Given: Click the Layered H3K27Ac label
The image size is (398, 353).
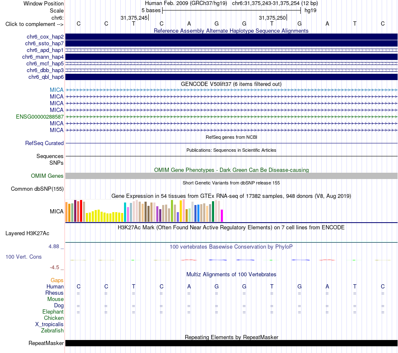Looking at the screenshot, I should coord(27,234).
